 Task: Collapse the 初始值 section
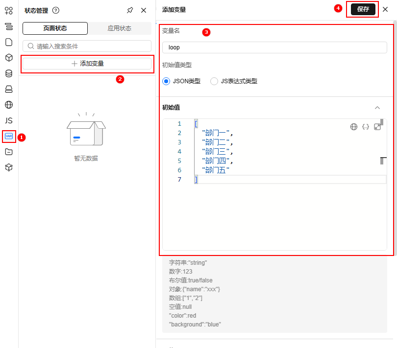tap(377, 108)
